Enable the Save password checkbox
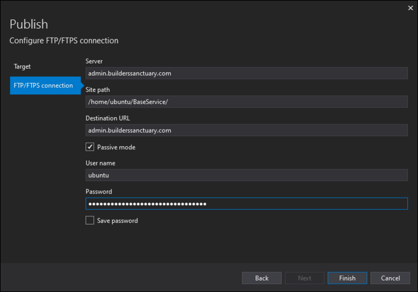Image resolution: width=418 pixels, height=292 pixels. click(x=90, y=220)
